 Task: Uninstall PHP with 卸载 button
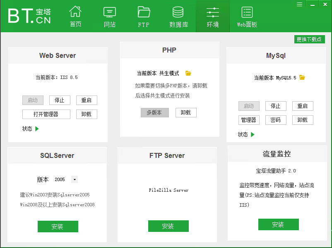pyautogui.click(x=186, y=112)
